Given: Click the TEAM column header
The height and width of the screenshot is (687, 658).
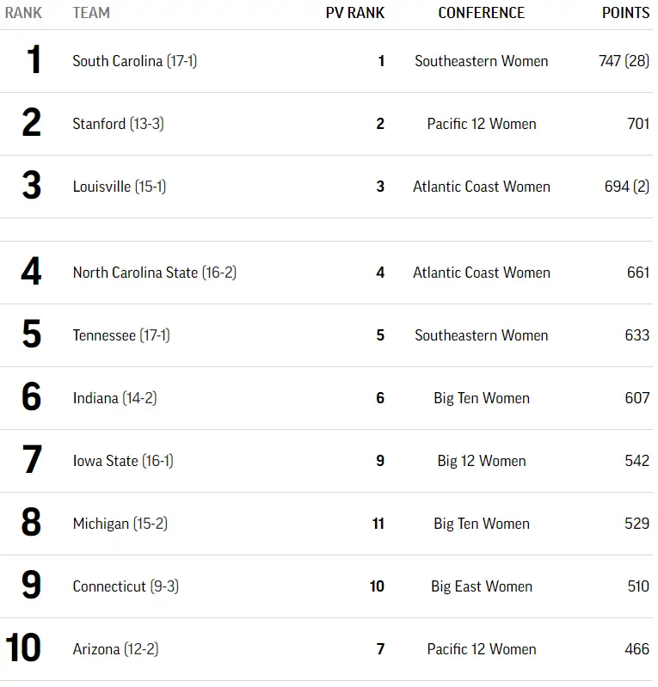Looking at the screenshot, I should pyautogui.click(x=91, y=13).
